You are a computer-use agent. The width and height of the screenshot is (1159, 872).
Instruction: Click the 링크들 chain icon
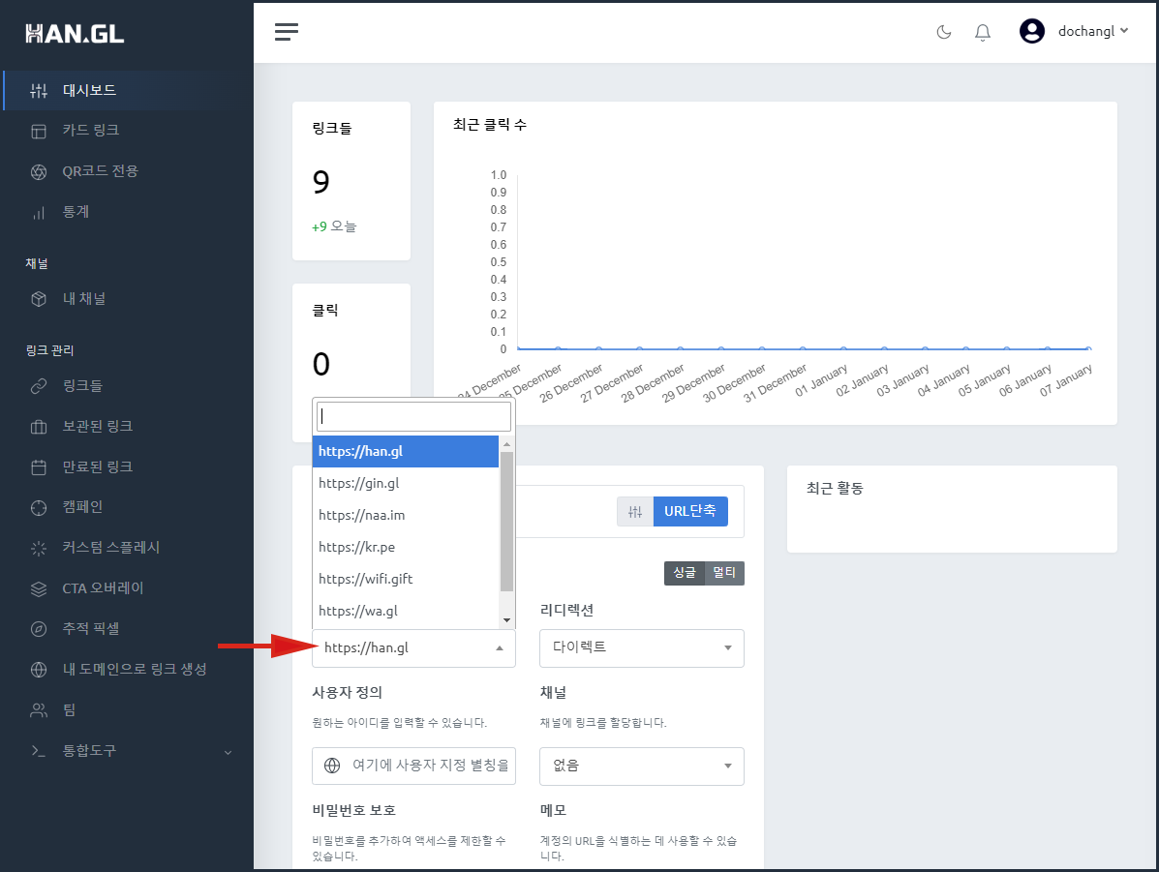(x=39, y=386)
